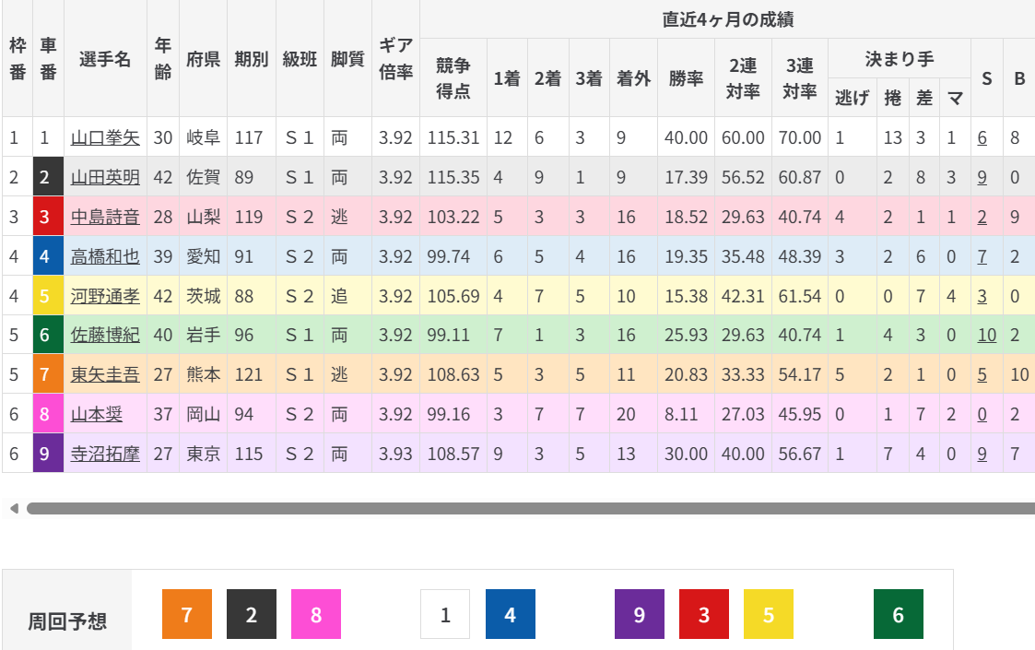
Task: Click 寺沼拓摩 name link
Action: tap(105, 454)
